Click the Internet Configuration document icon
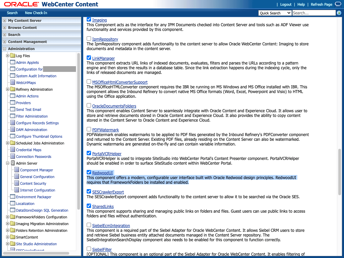 point(17,190)
